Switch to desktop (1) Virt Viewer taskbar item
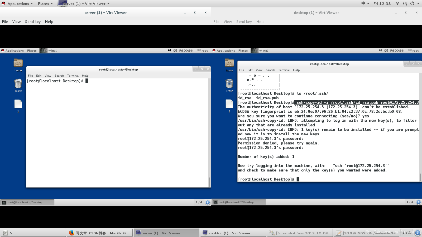 (233, 233)
